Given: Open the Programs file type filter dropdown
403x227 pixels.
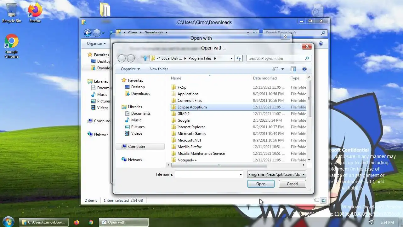Looking at the screenshot, I should click(x=277, y=174).
